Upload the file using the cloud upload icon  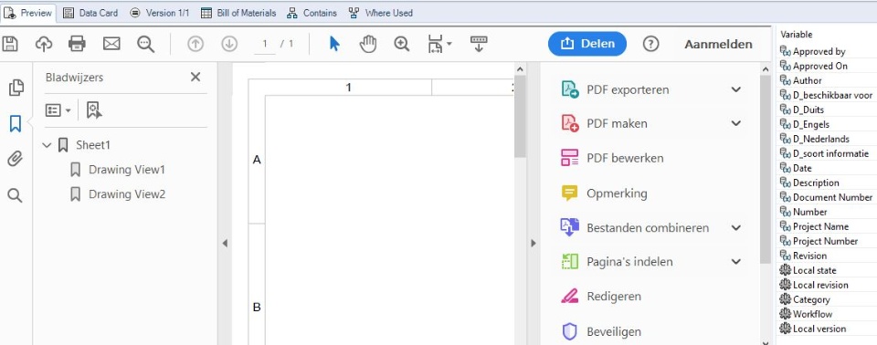44,44
